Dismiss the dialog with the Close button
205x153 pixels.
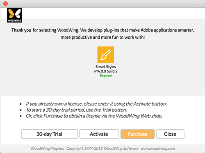pyautogui.click(x=170, y=134)
